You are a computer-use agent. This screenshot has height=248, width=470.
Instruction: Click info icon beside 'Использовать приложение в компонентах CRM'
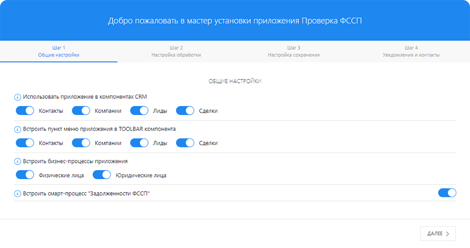coord(18,96)
